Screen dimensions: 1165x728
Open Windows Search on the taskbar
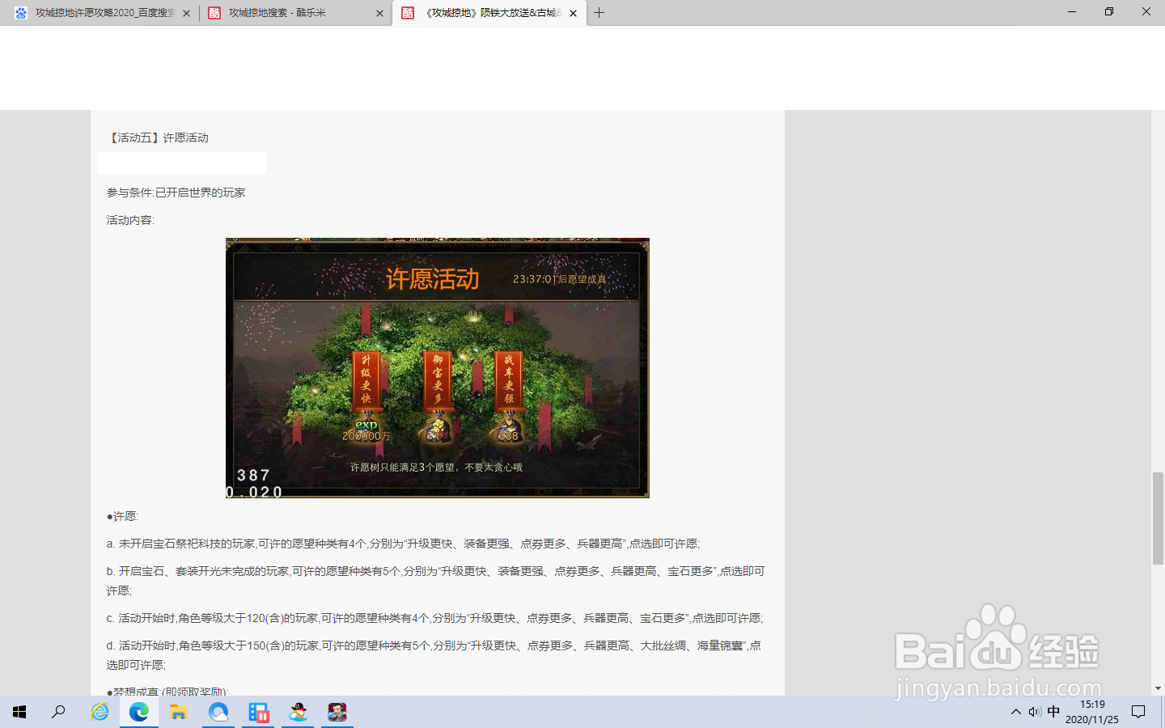pos(57,713)
